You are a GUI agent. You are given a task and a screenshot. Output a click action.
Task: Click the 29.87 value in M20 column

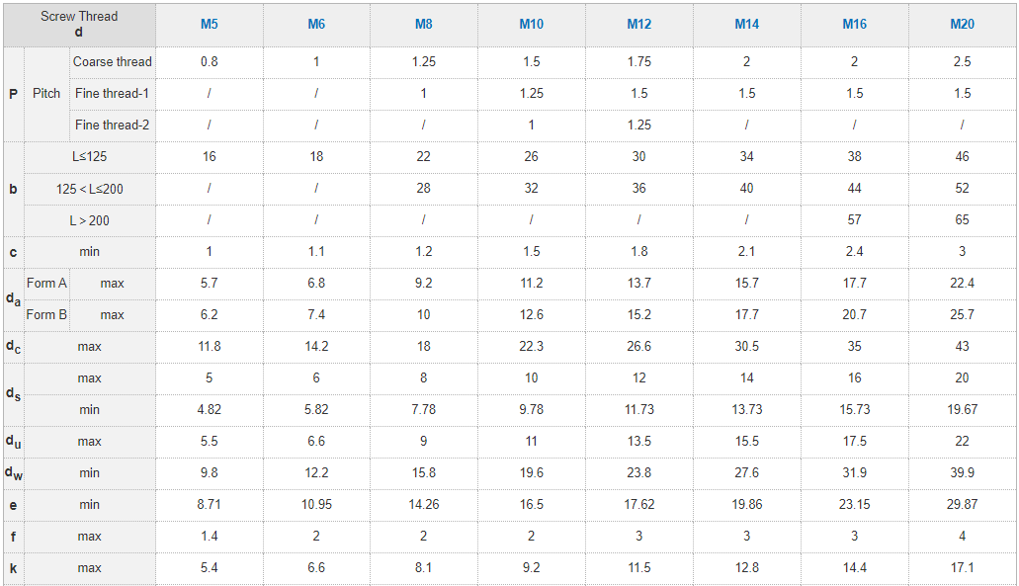point(962,504)
